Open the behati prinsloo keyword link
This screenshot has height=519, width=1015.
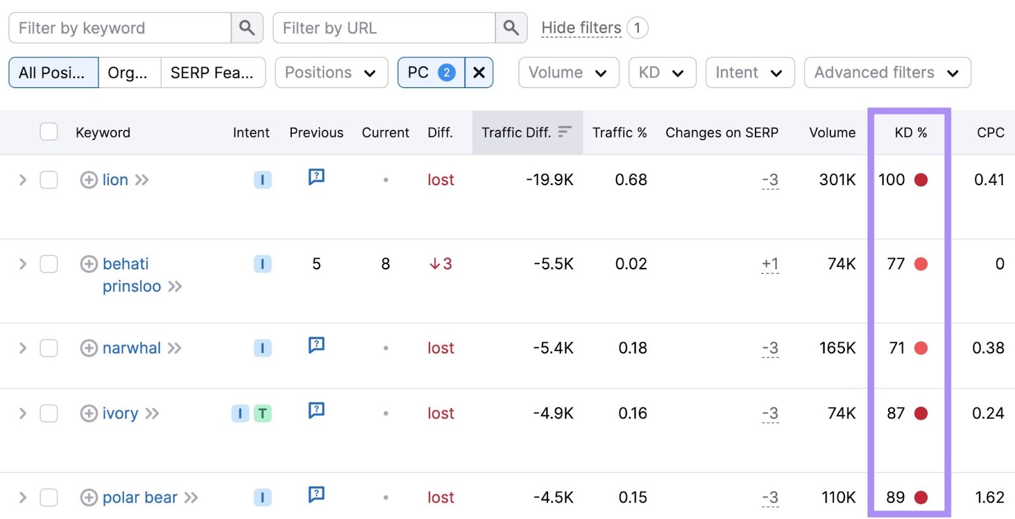(x=132, y=275)
